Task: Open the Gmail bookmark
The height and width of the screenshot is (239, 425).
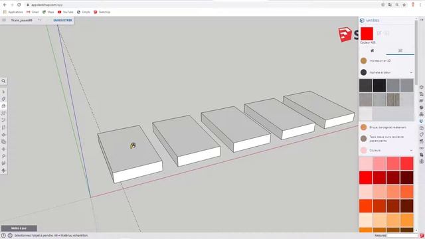Action: 33,12
